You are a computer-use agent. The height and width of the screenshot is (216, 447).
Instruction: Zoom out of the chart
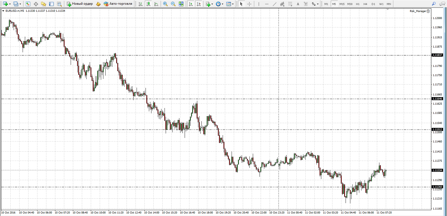click(173, 4)
